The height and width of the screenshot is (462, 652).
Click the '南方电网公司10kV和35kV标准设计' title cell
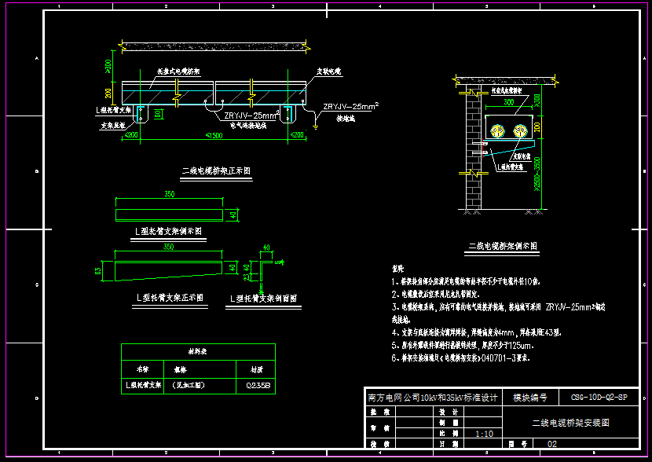[433, 398]
